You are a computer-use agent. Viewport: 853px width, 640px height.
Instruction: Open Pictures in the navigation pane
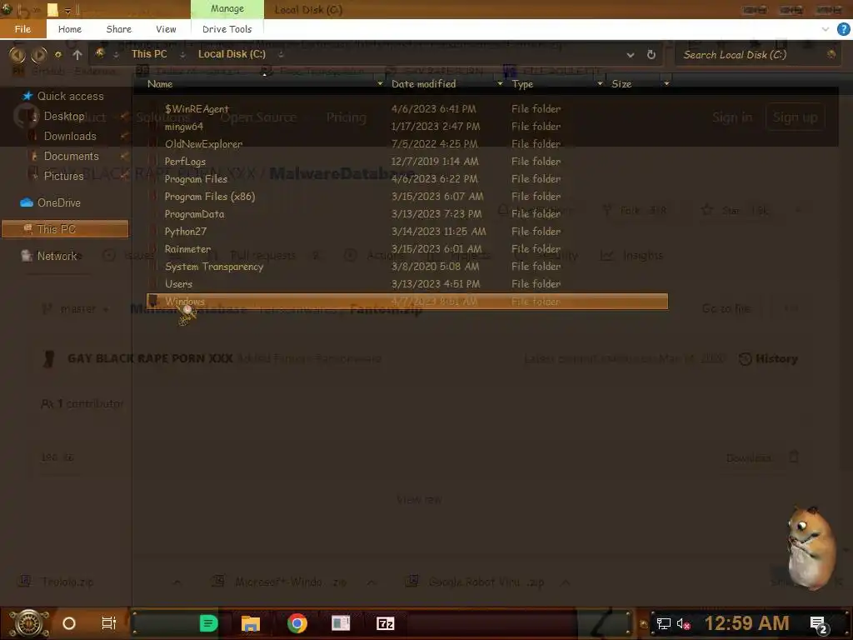(x=63, y=176)
